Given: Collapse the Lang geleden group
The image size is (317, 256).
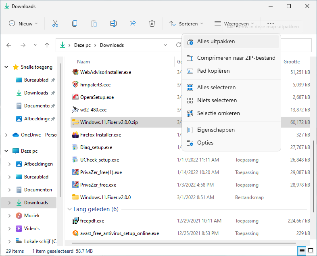Looking at the screenshot, I should [69, 209].
